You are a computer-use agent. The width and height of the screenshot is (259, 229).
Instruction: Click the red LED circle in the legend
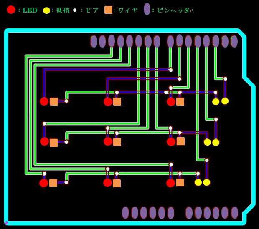(11, 10)
